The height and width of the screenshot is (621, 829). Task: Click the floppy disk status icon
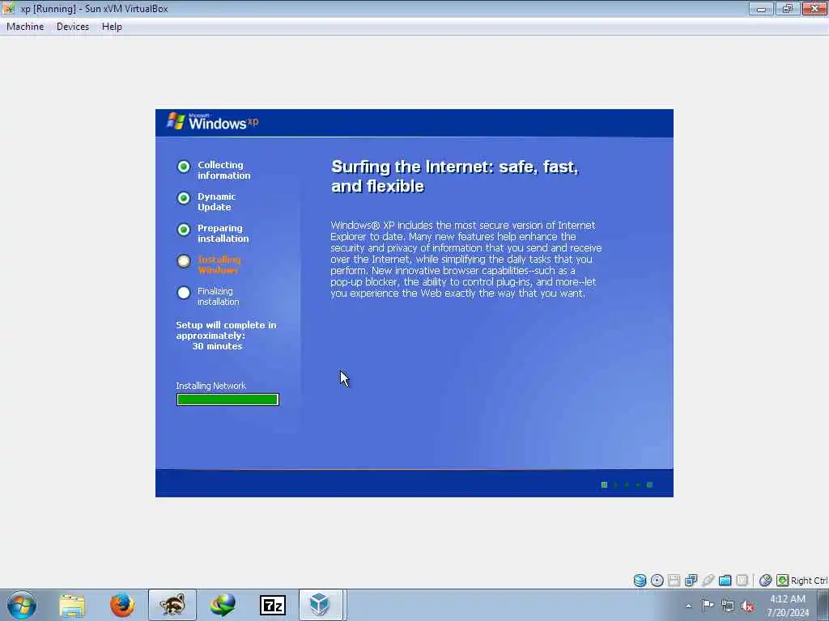tap(674, 581)
